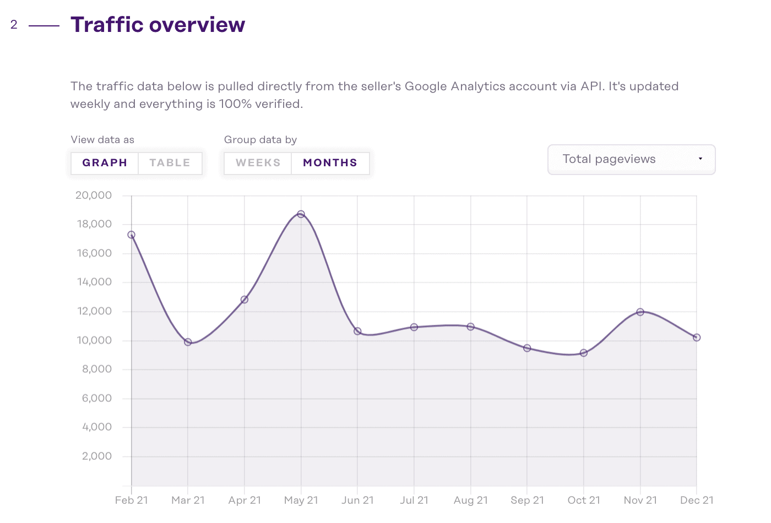The width and height of the screenshot is (771, 523).
Task: Click the Feb 21 data point on graph
Action: coord(132,234)
